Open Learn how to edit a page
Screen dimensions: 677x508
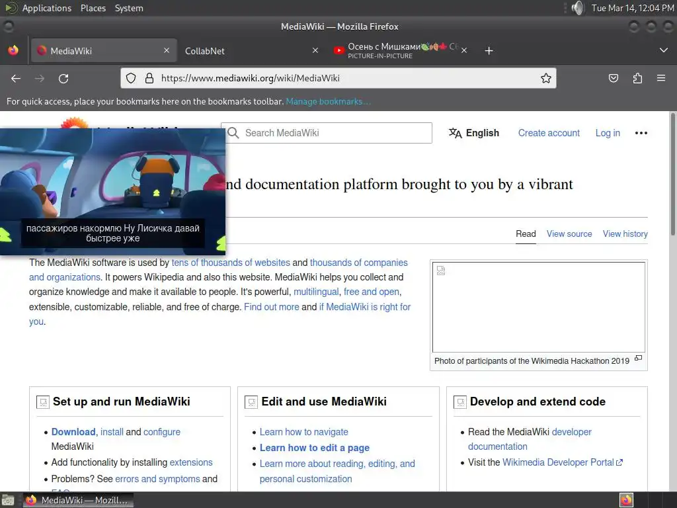tap(314, 448)
